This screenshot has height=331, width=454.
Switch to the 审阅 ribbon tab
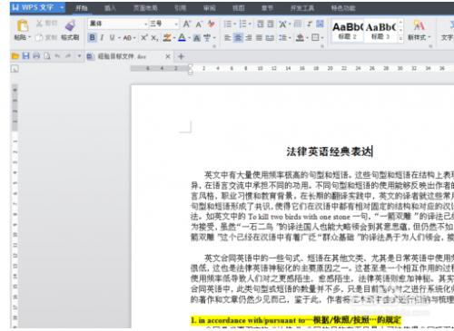pyautogui.click(x=210, y=8)
